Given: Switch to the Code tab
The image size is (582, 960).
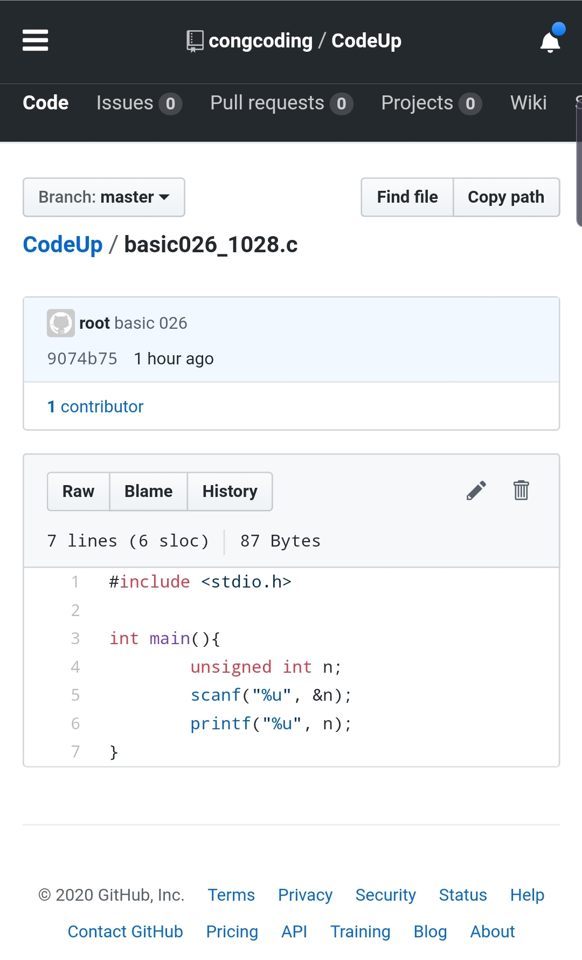Looking at the screenshot, I should (46, 103).
